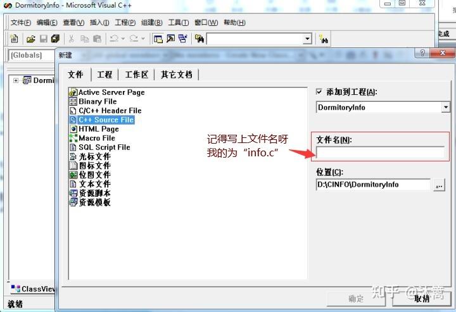Switch to the 其它文档 tab
Viewport: 456px width, 312px height.
(x=176, y=75)
